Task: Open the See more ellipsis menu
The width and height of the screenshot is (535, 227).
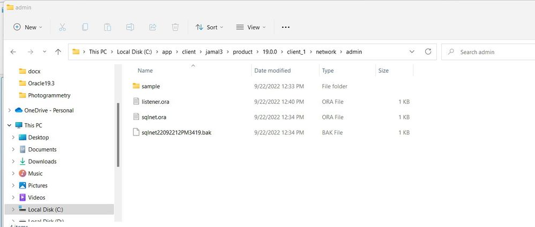Action: 286,27
